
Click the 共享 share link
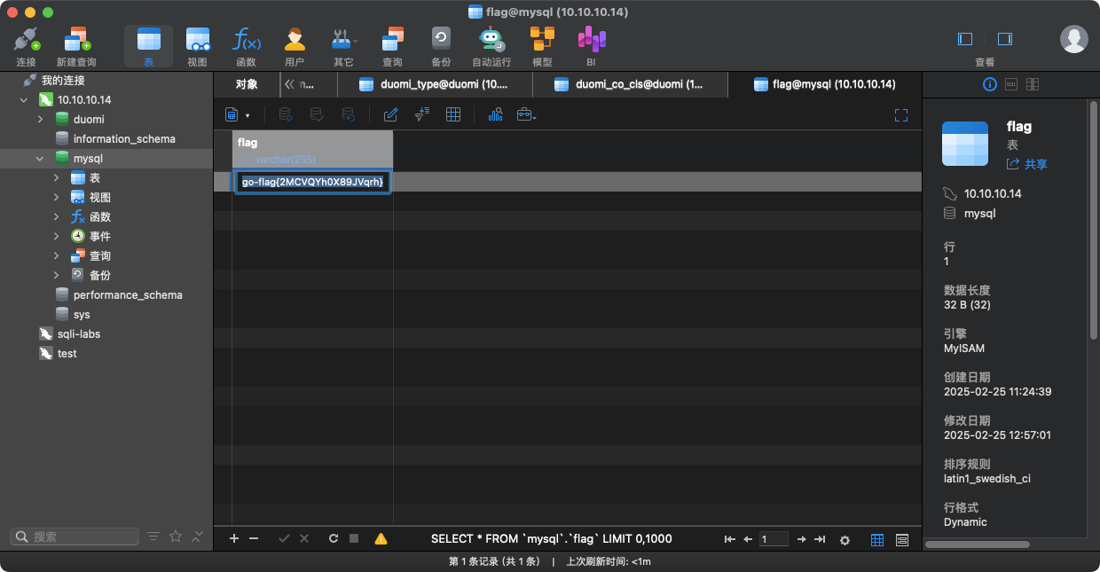coord(1027,164)
